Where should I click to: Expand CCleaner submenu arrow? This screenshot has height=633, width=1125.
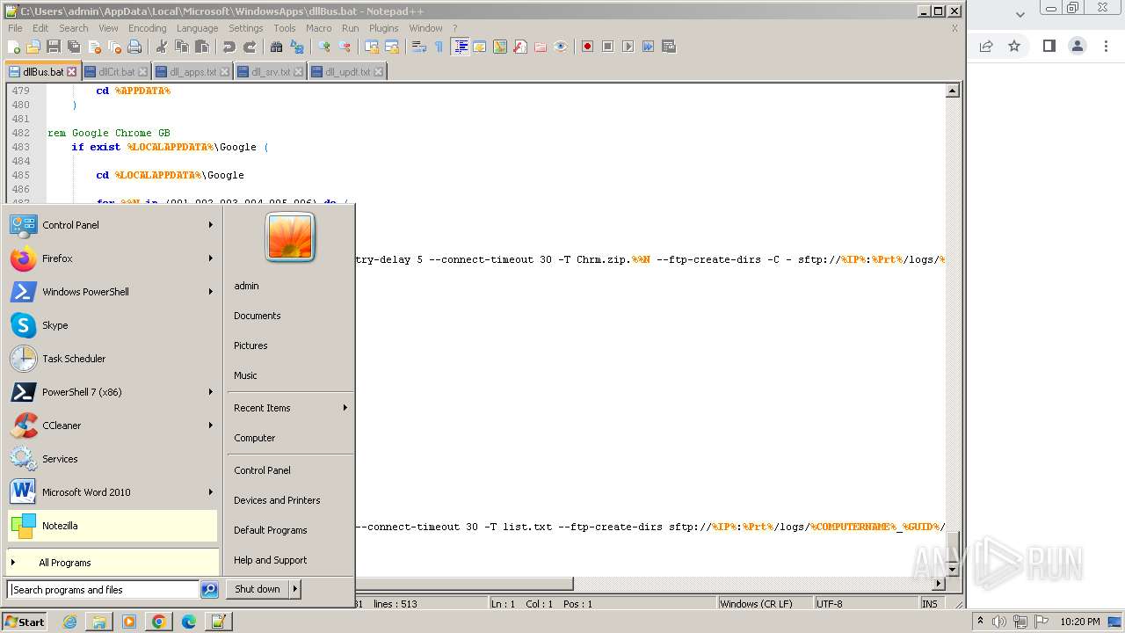tap(211, 426)
